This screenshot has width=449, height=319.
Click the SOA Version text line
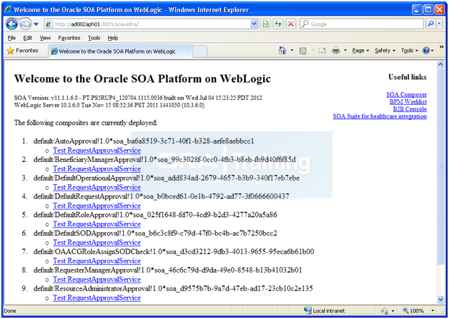138,98
